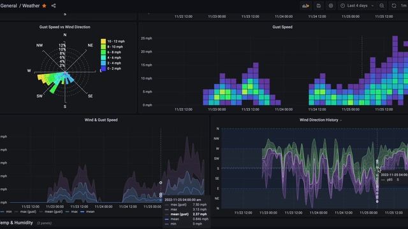Image resolution: width=408 pixels, height=229 pixels.
Task: Click the 6 - 8 mph green swatch
Action: coord(103,52)
